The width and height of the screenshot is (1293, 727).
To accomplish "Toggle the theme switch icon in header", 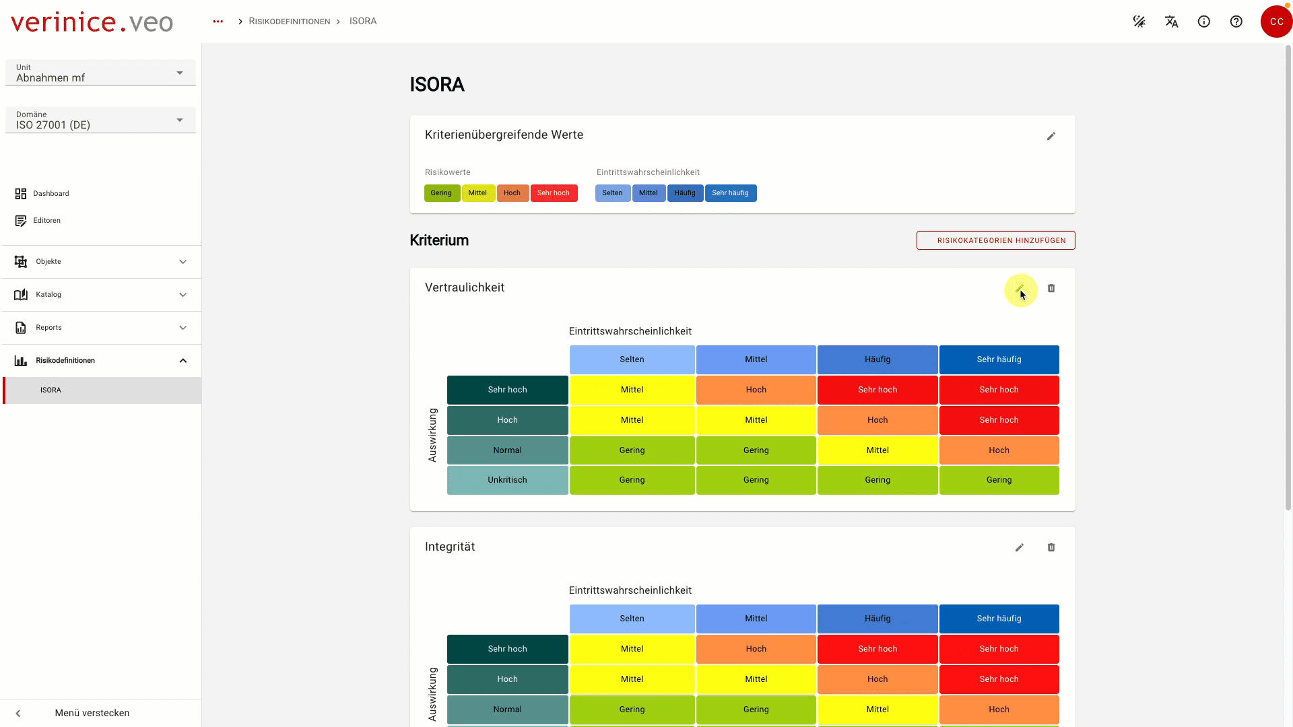I will pos(1139,22).
